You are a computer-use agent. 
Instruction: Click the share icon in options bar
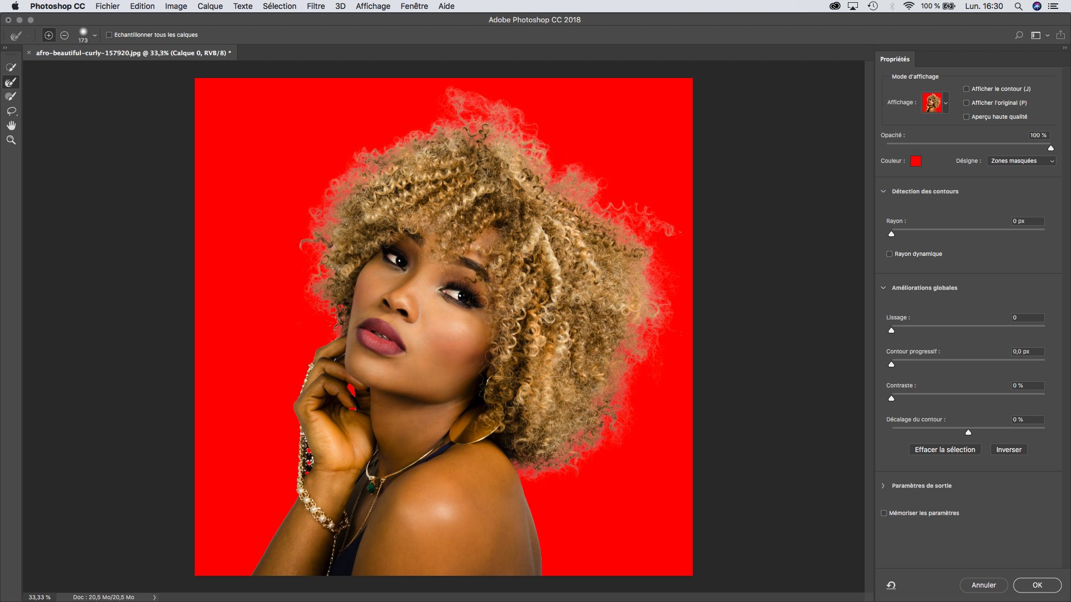(1060, 35)
